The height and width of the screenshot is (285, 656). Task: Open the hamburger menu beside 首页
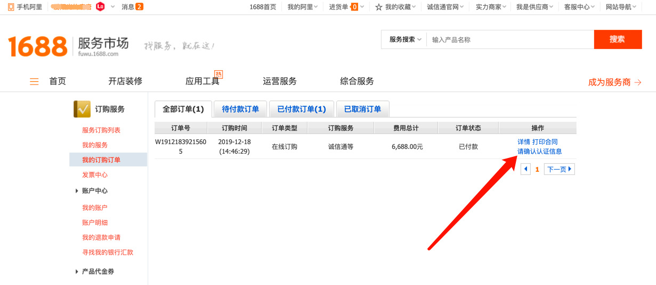[34, 81]
